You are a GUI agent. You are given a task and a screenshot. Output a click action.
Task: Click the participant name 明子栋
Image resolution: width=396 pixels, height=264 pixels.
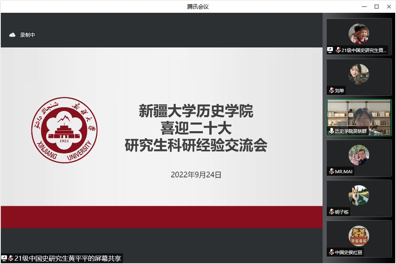[x=342, y=212]
